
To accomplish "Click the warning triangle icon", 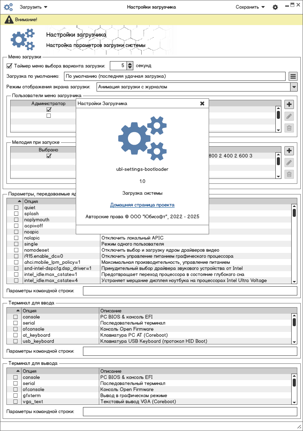I will point(9,19).
